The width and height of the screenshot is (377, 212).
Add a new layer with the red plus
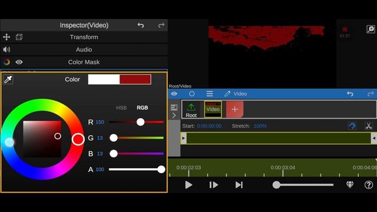coord(234,110)
